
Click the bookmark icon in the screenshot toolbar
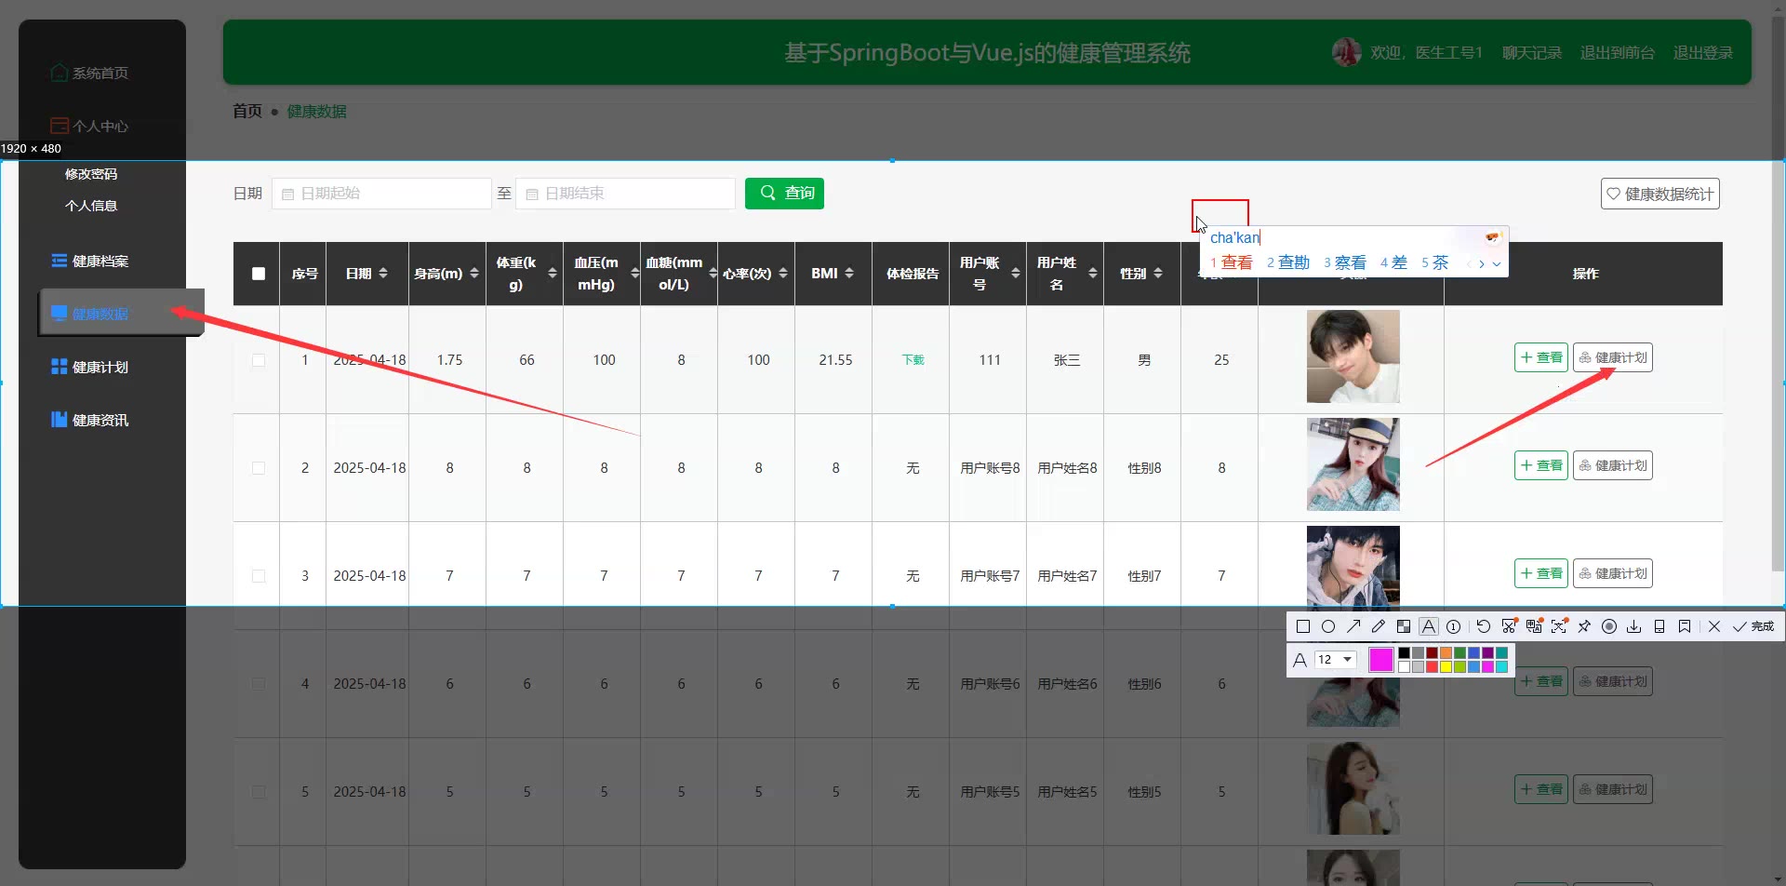click(x=1685, y=626)
